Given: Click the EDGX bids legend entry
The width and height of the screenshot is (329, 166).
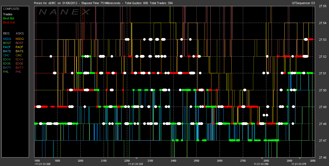Looking at the screenshot, I should 7,59.
